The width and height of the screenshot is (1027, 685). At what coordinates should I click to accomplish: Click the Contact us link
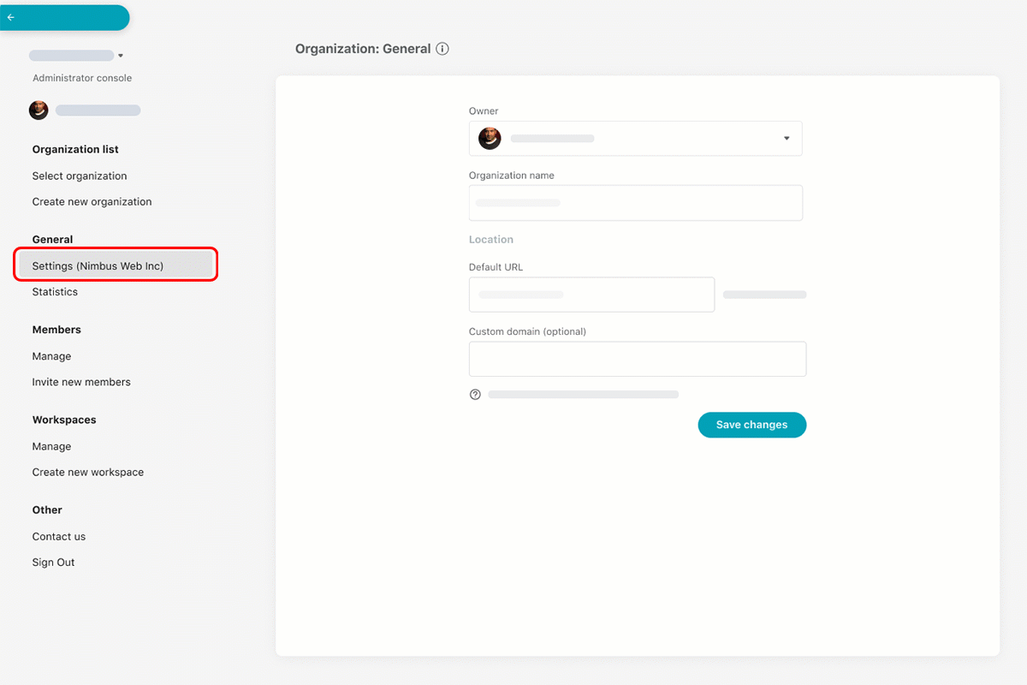point(58,536)
